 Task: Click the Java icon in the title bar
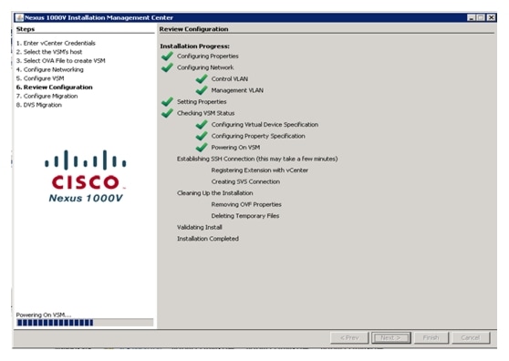[x=19, y=17]
